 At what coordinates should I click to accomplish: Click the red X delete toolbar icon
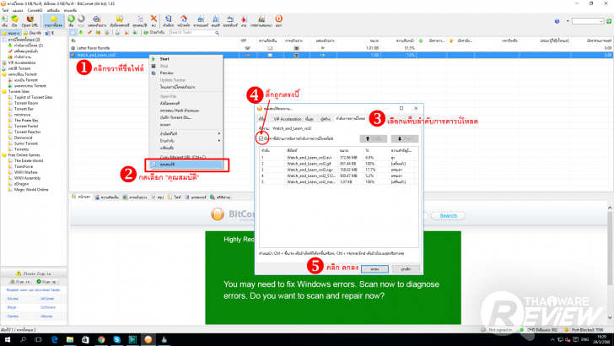(153, 19)
